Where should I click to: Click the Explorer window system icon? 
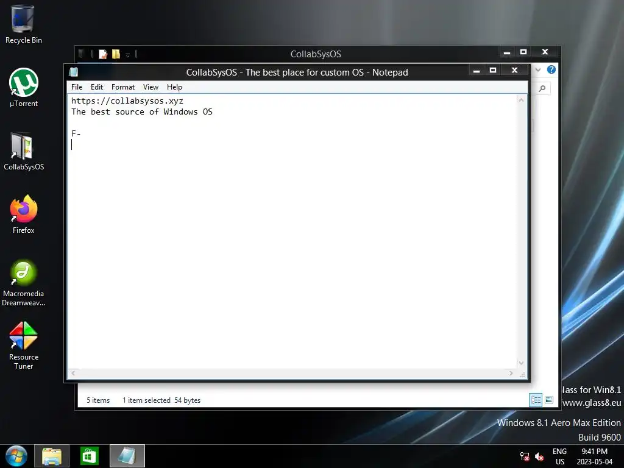(81, 54)
